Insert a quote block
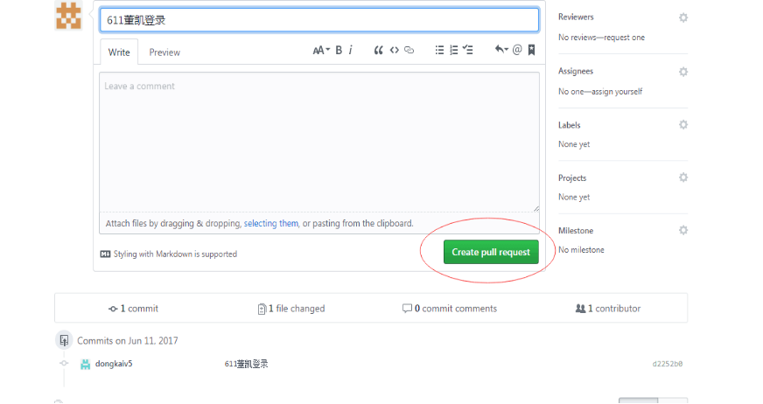 (378, 50)
